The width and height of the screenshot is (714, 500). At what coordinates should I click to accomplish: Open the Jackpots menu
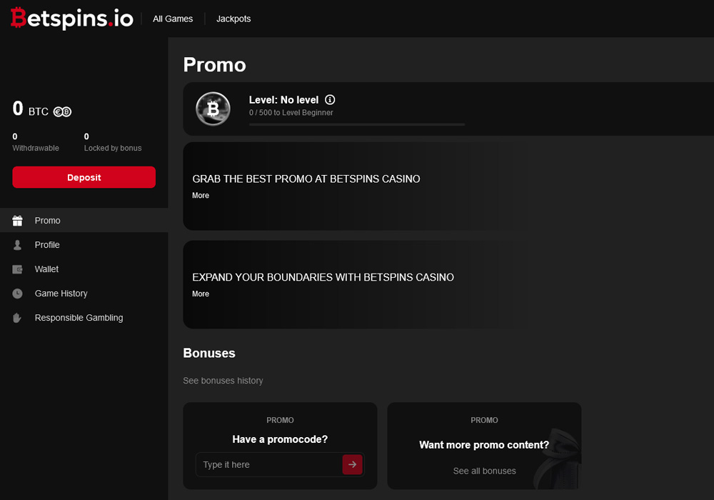click(233, 19)
